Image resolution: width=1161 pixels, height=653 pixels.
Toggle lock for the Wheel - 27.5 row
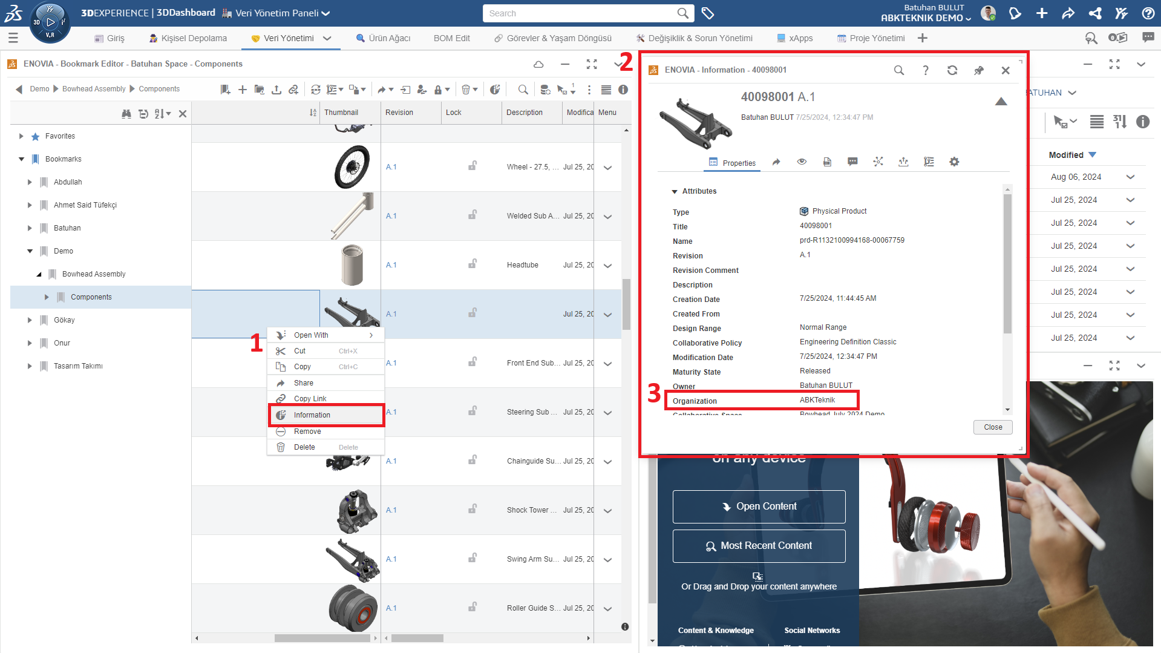click(472, 166)
